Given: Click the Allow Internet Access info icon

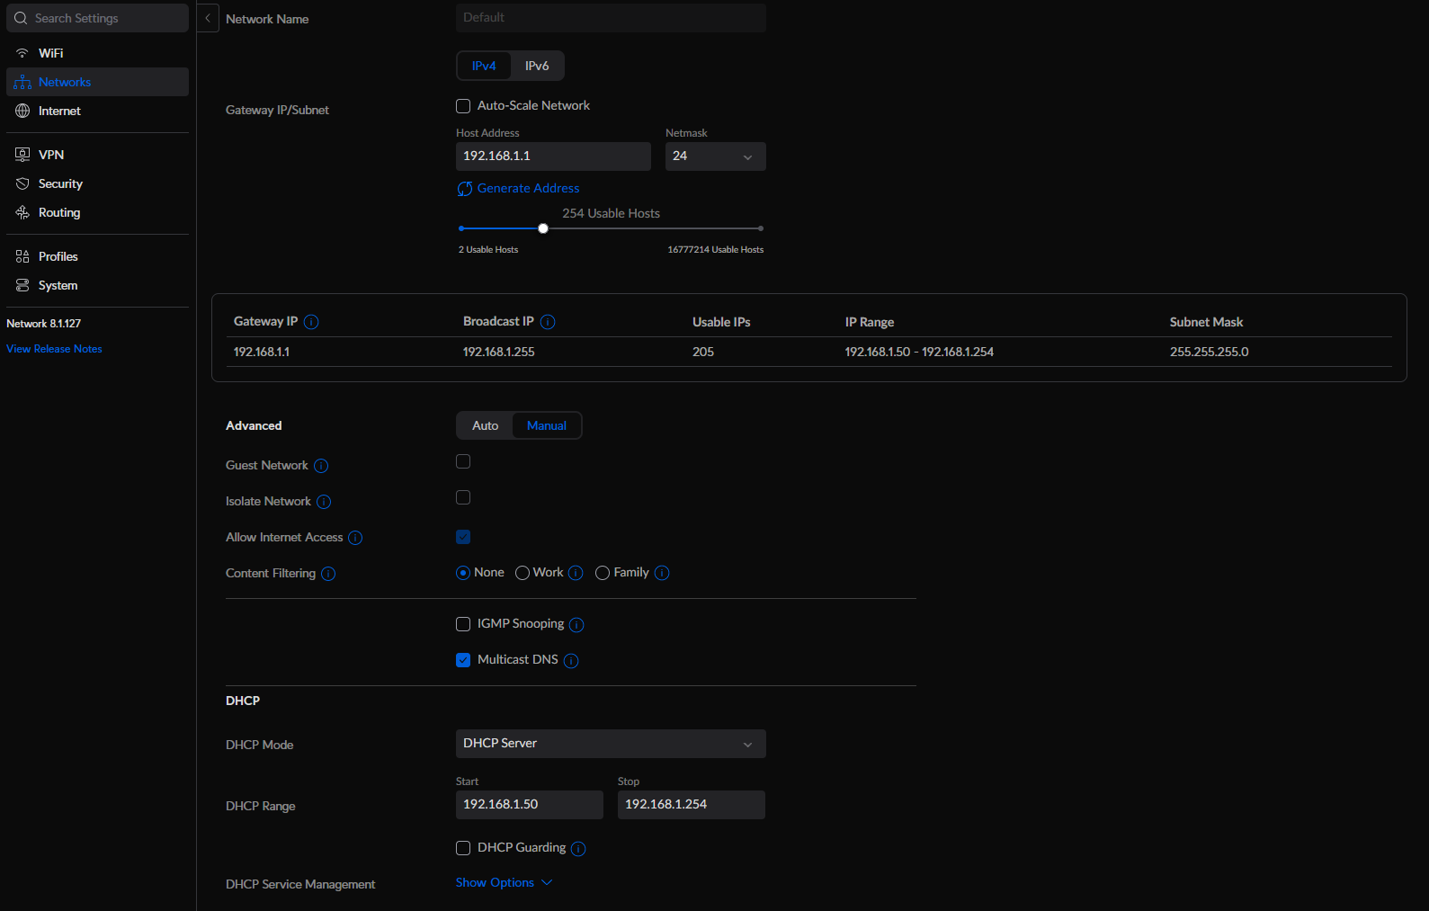Looking at the screenshot, I should pyautogui.click(x=355, y=538).
